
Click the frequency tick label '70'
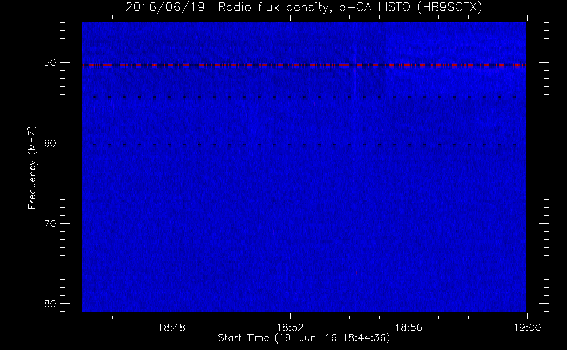pyautogui.click(x=50, y=224)
